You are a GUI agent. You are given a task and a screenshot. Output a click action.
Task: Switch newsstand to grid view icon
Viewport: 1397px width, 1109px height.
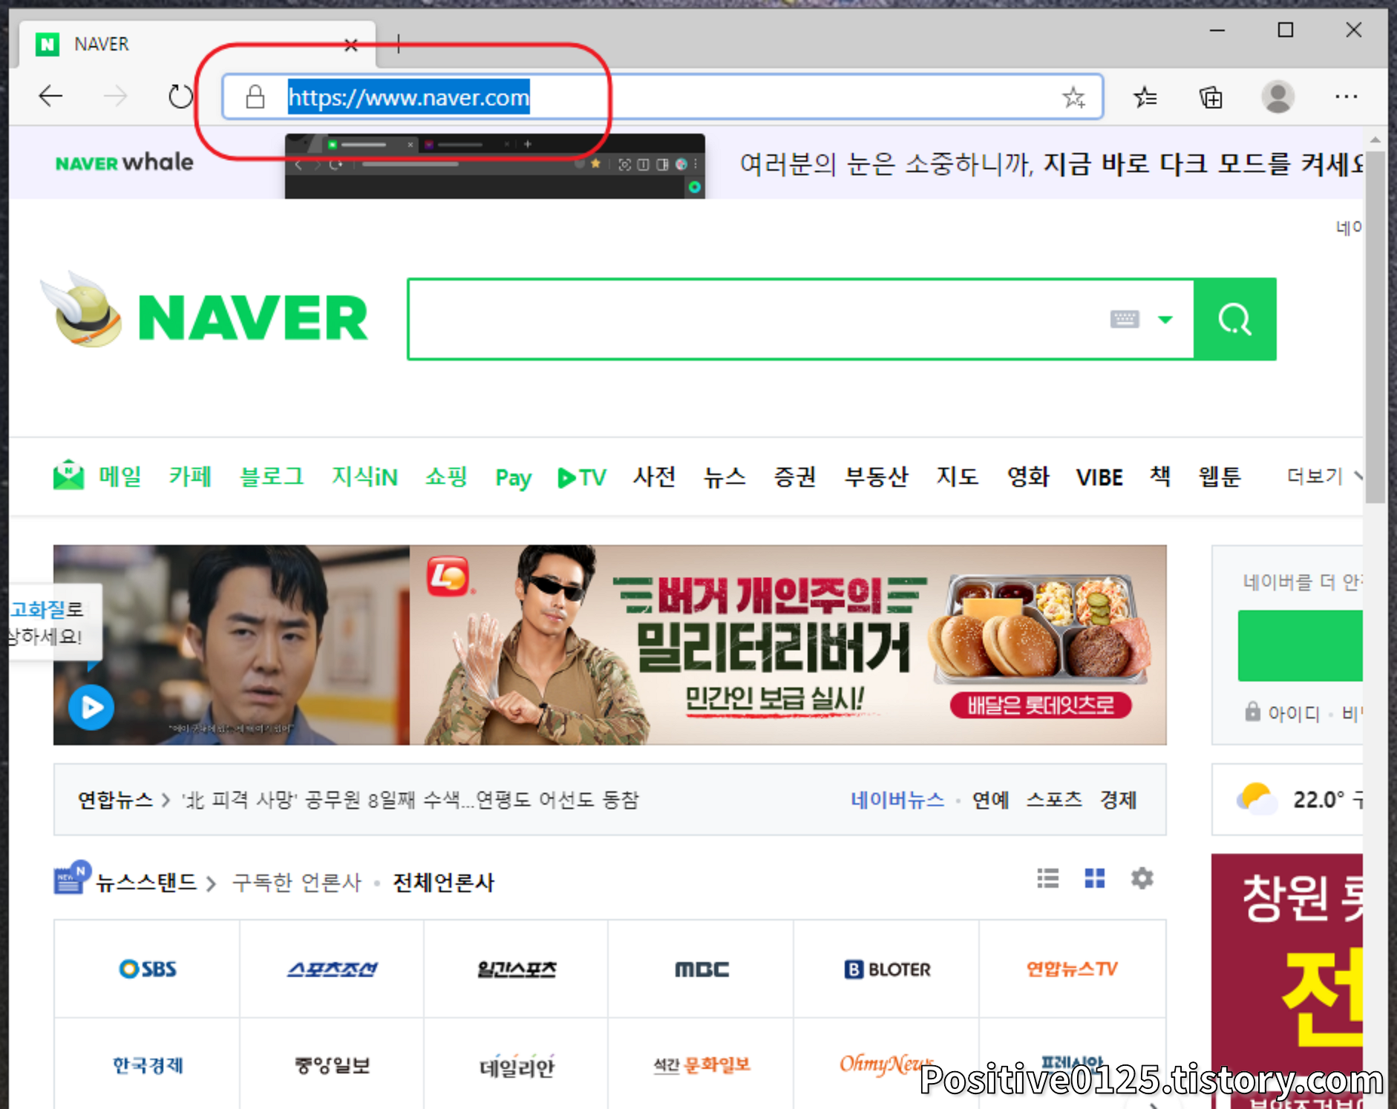click(1095, 879)
